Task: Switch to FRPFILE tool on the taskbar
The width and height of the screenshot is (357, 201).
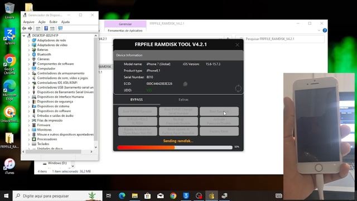Action: [212, 196]
